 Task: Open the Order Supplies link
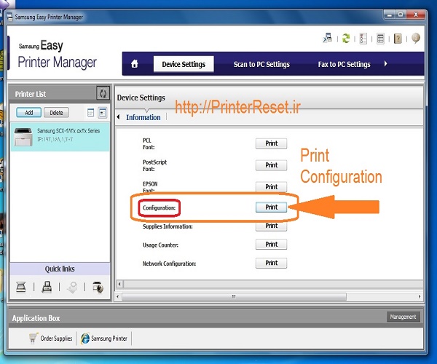pyautogui.click(x=56, y=339)
